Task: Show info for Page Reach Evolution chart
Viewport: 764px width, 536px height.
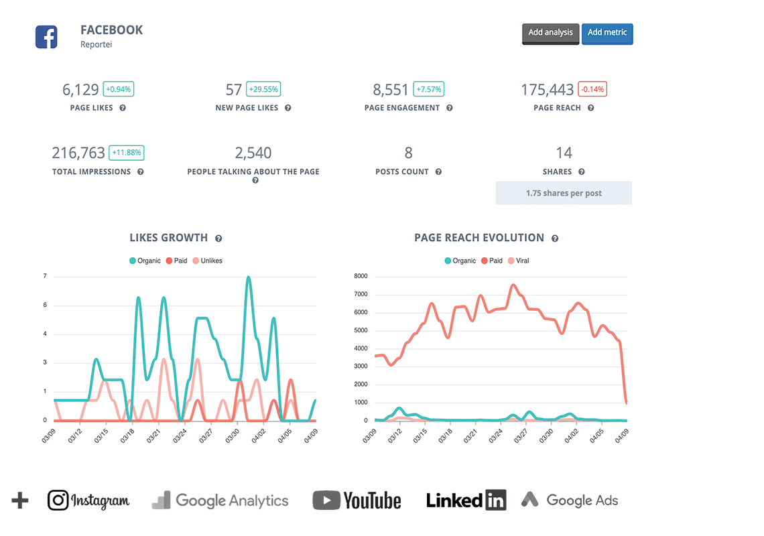Action: coord(555,239)
